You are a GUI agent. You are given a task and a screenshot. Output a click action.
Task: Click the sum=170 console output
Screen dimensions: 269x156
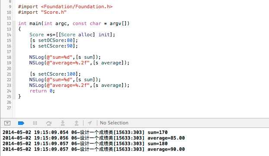pos(157,132)
